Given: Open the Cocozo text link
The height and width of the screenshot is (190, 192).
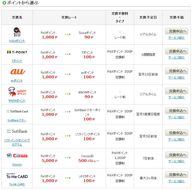Looking at the screenshot, I should [x=17, y=165].
